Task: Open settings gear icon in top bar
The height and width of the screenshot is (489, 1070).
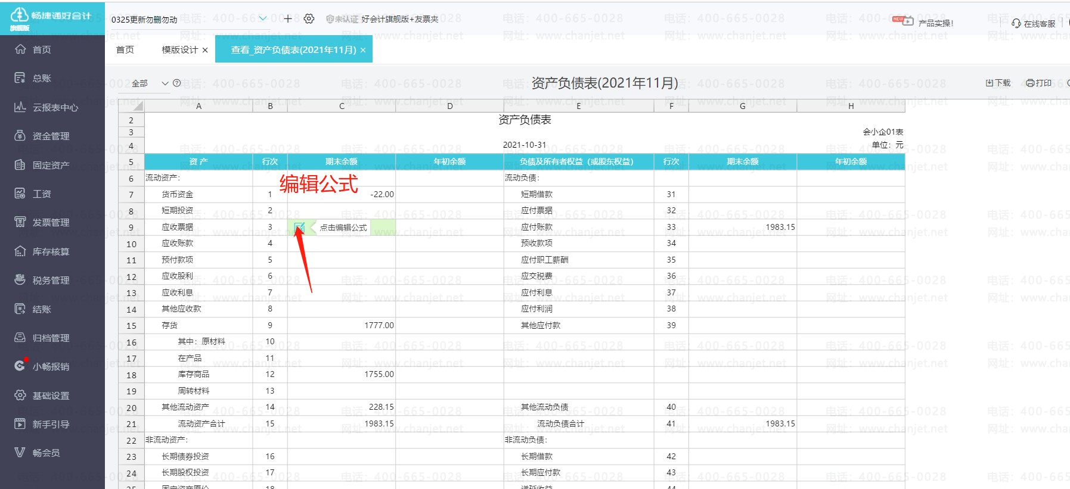Action: 309,19
